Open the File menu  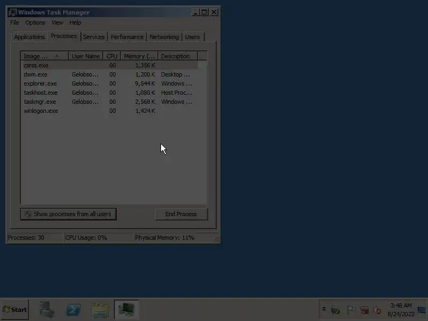coord(14,22)
